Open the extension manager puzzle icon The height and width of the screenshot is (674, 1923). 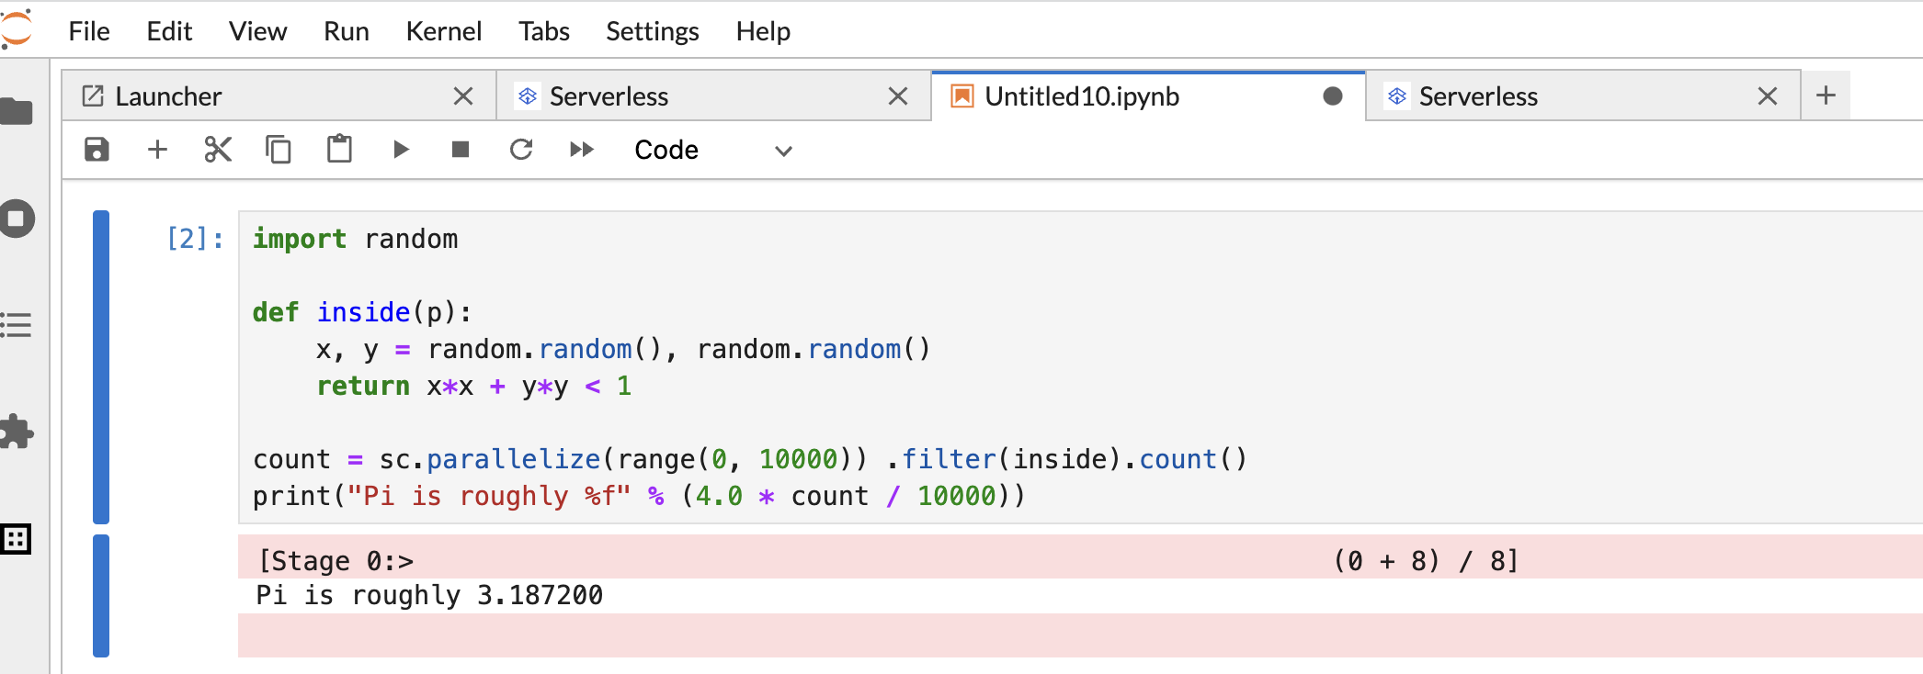click(17, 432)
